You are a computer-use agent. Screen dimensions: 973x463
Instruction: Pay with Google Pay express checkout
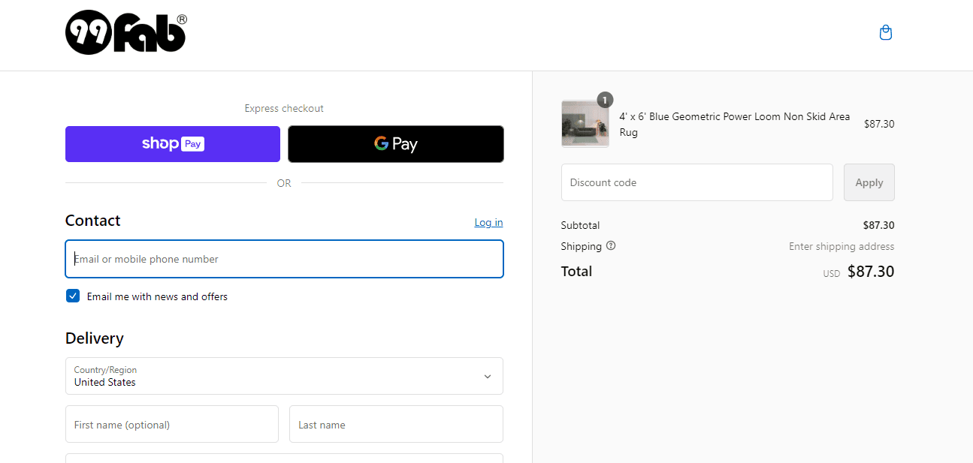pos(396,144)
